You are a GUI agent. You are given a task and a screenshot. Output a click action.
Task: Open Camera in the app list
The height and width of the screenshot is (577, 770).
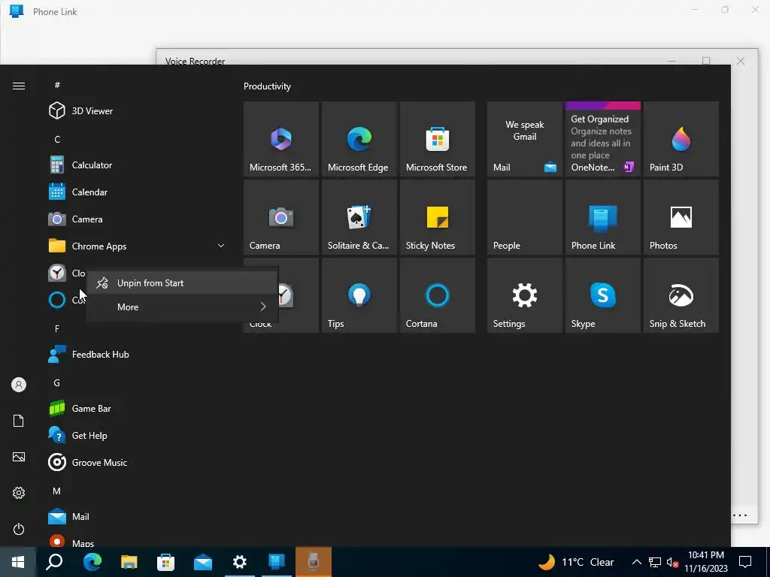138,219
